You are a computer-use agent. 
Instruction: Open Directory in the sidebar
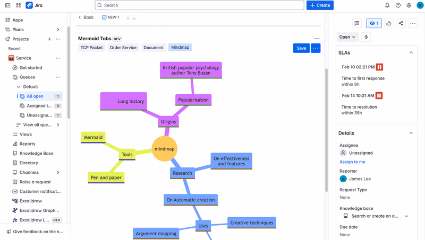click(x=29, y=163)
